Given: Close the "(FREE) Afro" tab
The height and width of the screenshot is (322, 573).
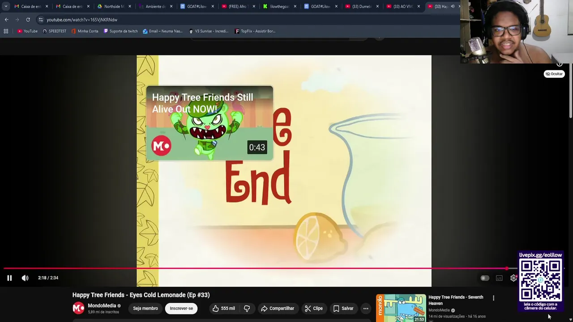Looking at the screenshot, I should click(254, 6).
